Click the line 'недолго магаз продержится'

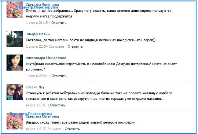[49, 16]
